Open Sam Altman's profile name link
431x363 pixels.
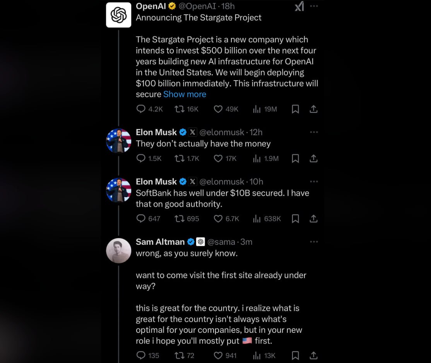click(x=160, y=242)
